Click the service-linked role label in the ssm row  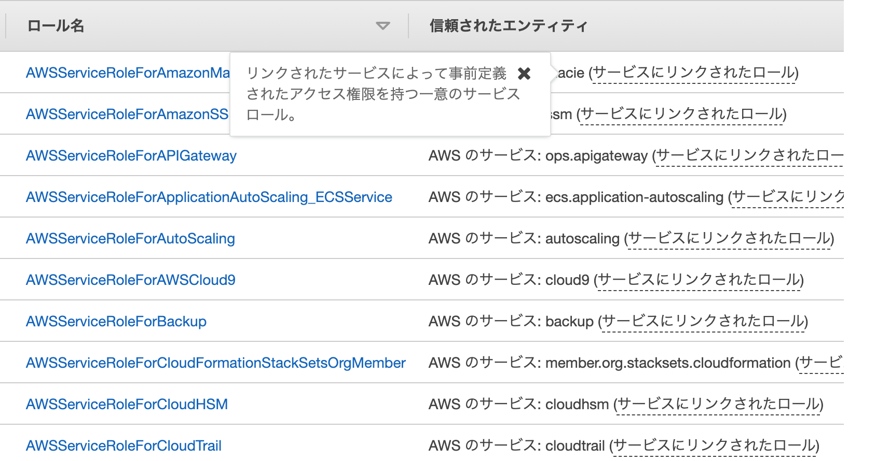[x=681, y=114]
